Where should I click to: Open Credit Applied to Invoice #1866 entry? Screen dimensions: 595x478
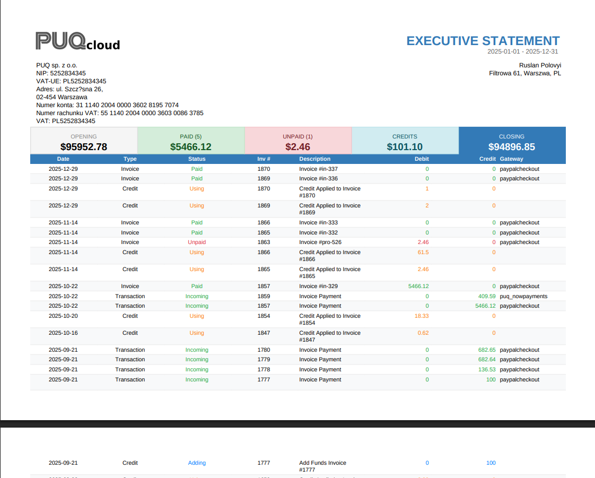point(329,255)
